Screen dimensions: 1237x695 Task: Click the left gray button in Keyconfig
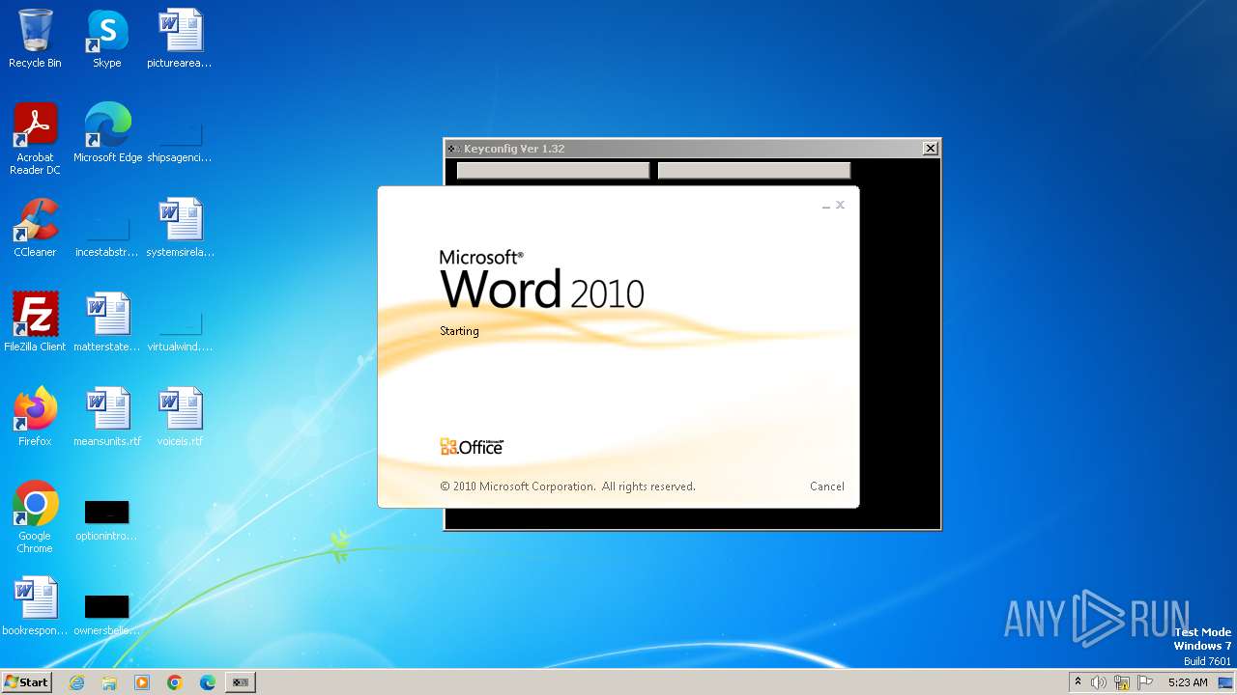tap(553, 171)
